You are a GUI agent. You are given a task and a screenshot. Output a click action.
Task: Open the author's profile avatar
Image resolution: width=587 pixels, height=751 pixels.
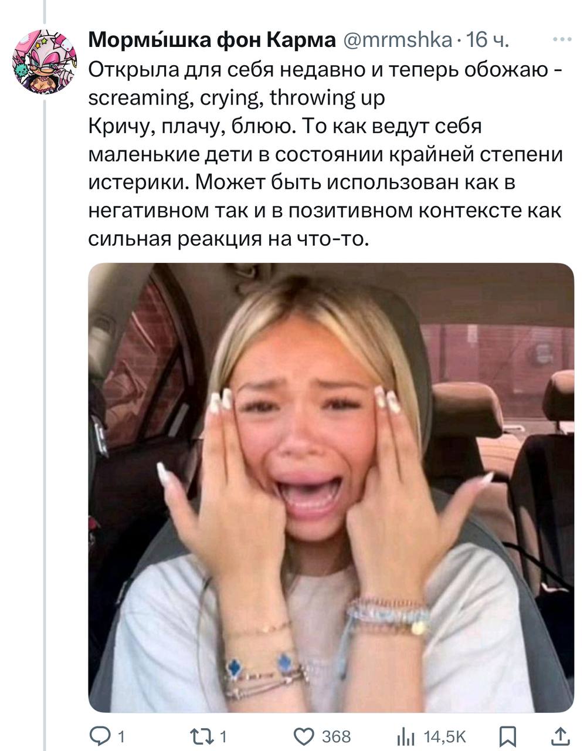(x=44, y=61)
